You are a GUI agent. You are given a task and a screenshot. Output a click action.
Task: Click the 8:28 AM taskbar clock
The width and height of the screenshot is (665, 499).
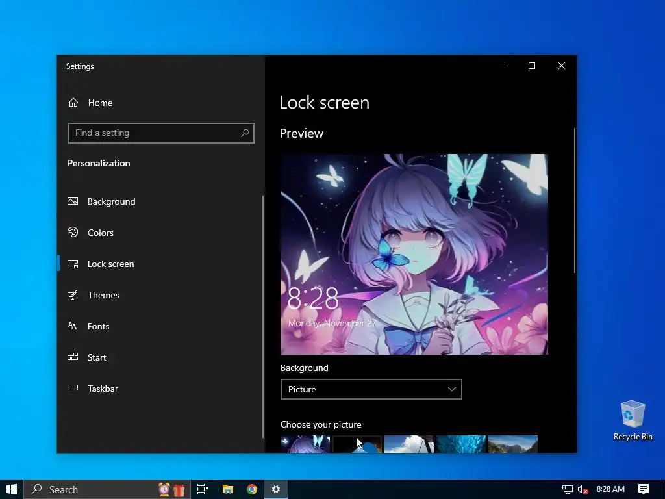(x=610, y=489)
